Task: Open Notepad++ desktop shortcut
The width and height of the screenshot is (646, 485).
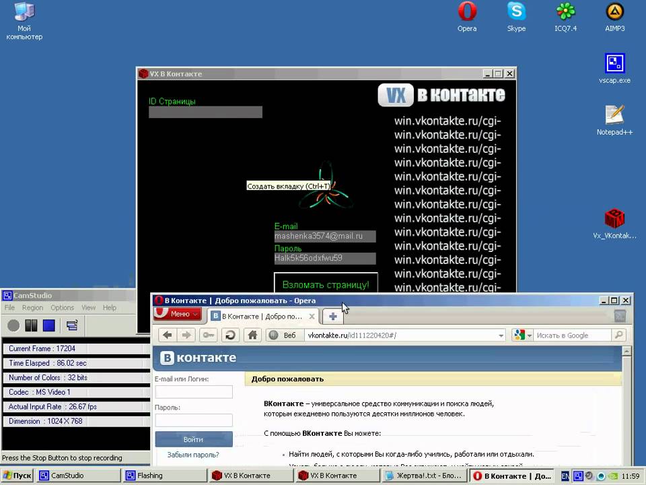Action: pyautogui.click(x=614, y=120)
